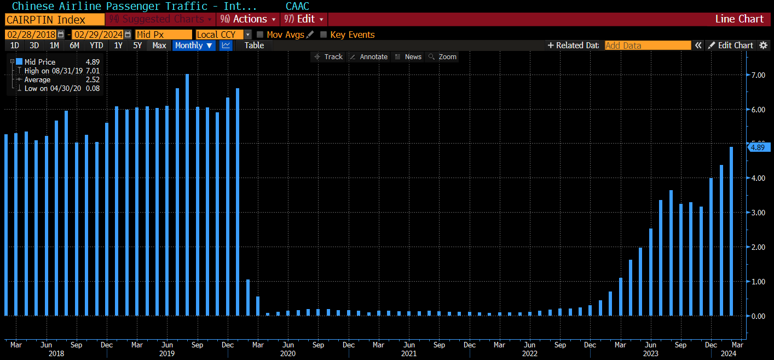Click the Average legend row
This screenshot has width=774, height=360.
tap(58, 79)
